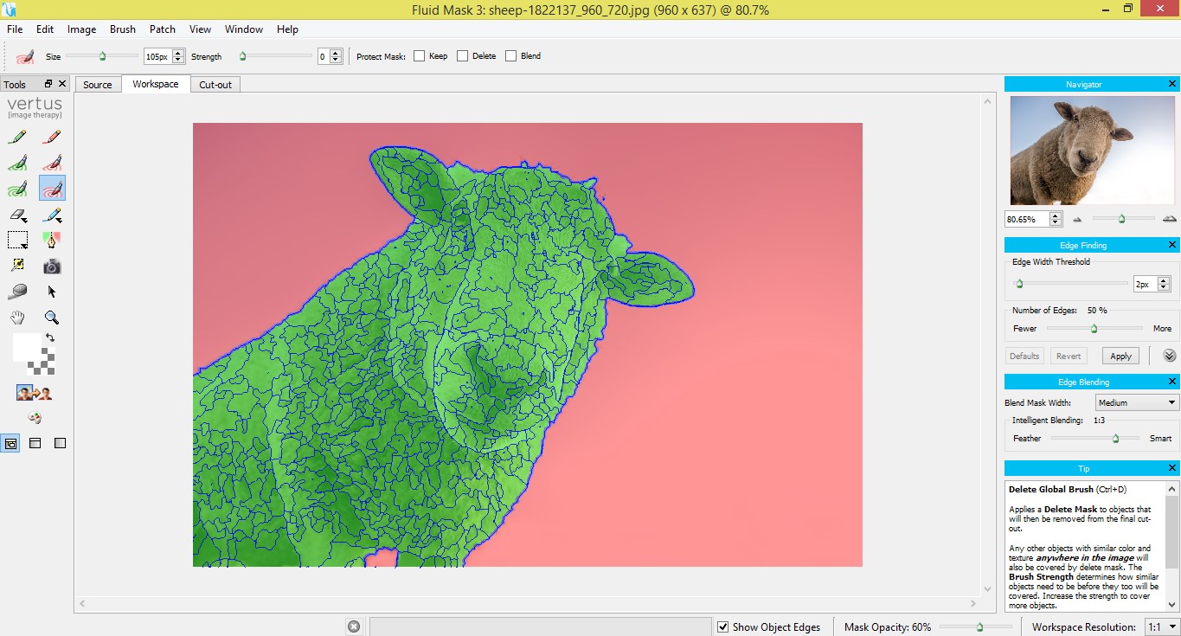The image size is (1181, 636).
Task: Adjust the brush Size slider
Action: click(x=102, y=56)
